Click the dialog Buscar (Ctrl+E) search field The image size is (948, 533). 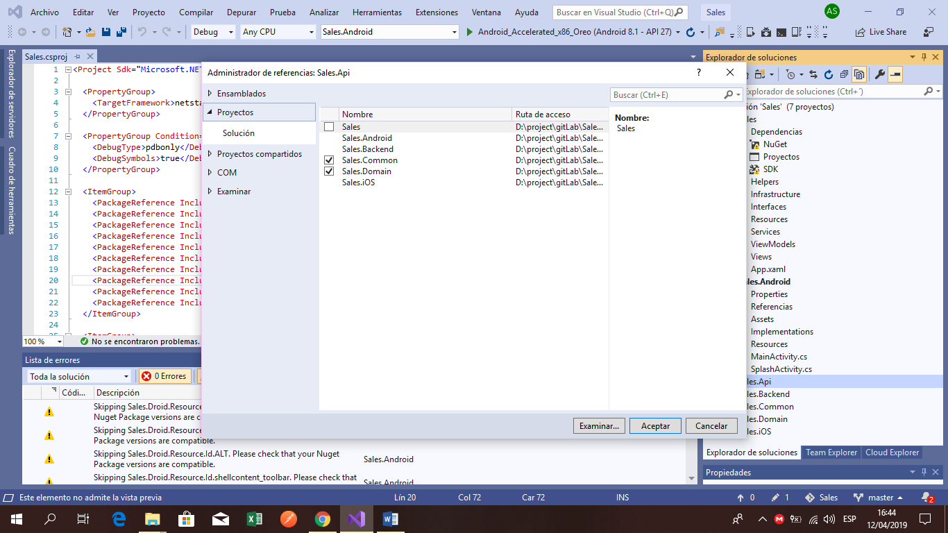click(677, 94)
